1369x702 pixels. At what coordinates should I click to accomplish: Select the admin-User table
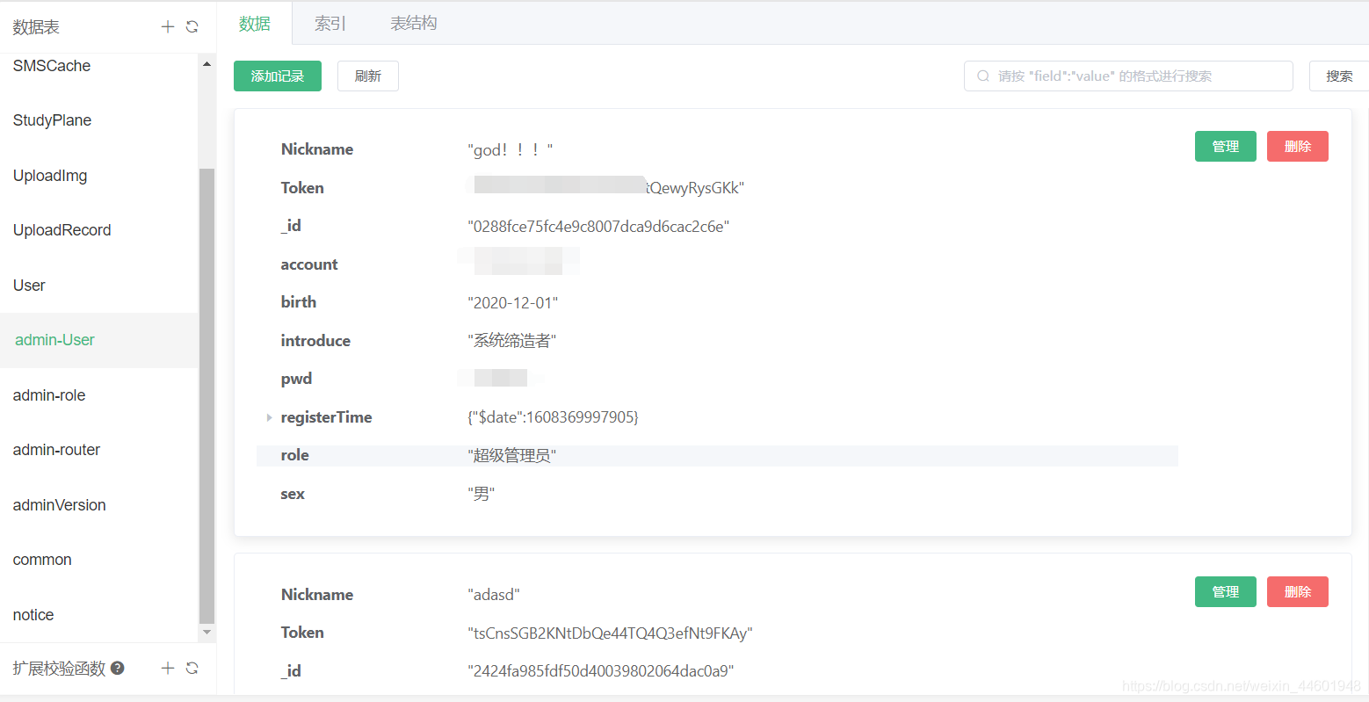[99, 340]
